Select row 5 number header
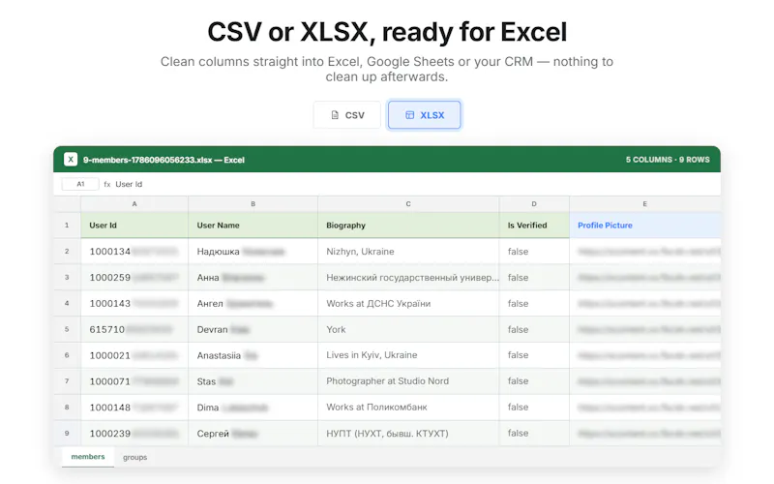 [67, 329]
